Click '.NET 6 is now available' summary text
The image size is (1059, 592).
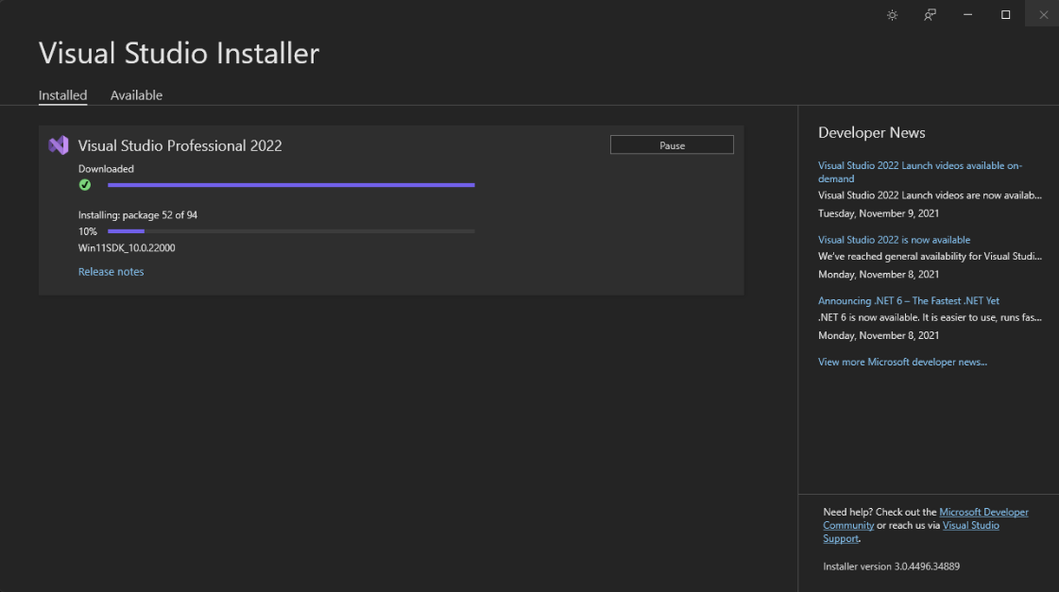[x=930, y=317]
